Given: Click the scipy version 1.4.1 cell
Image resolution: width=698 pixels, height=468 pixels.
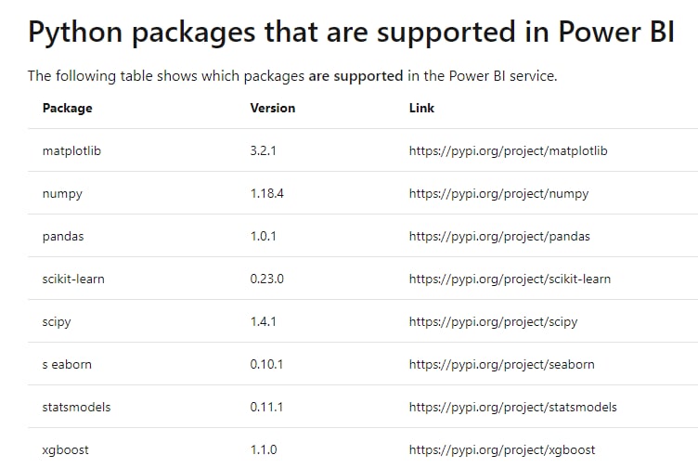Looking at the screenshot, I should [263, 322].
